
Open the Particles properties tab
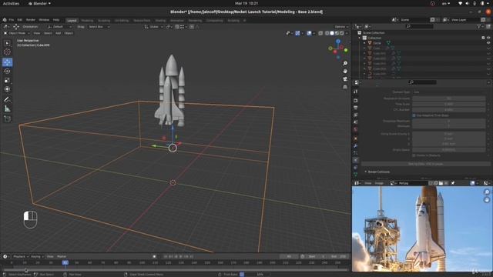[x=356, y=153]
